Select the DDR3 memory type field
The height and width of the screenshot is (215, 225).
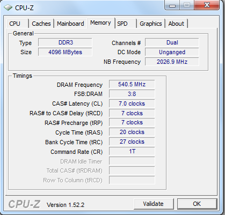65,42
